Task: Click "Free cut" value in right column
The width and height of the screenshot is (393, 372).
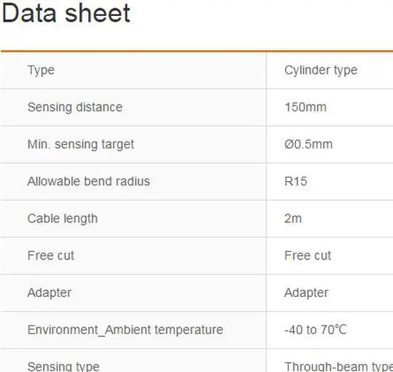Action: [308, 255]
